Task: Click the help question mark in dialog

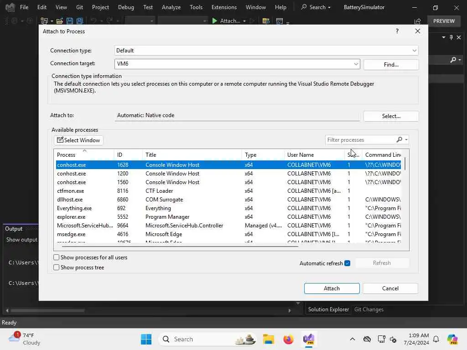Action: (x=397, y=31)
